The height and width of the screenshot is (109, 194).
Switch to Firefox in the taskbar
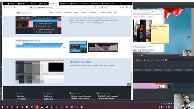pos(37,107)
